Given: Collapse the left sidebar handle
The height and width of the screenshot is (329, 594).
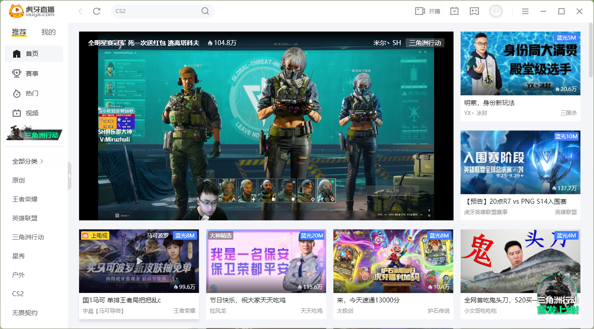Looking at the screenshot, I should coord(70,176).
